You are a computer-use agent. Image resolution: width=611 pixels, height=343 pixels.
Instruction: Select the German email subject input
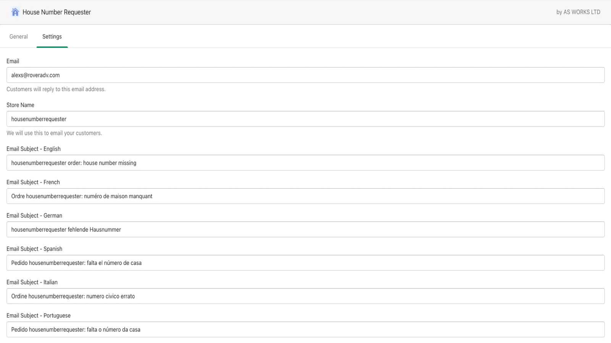(305, 229)
